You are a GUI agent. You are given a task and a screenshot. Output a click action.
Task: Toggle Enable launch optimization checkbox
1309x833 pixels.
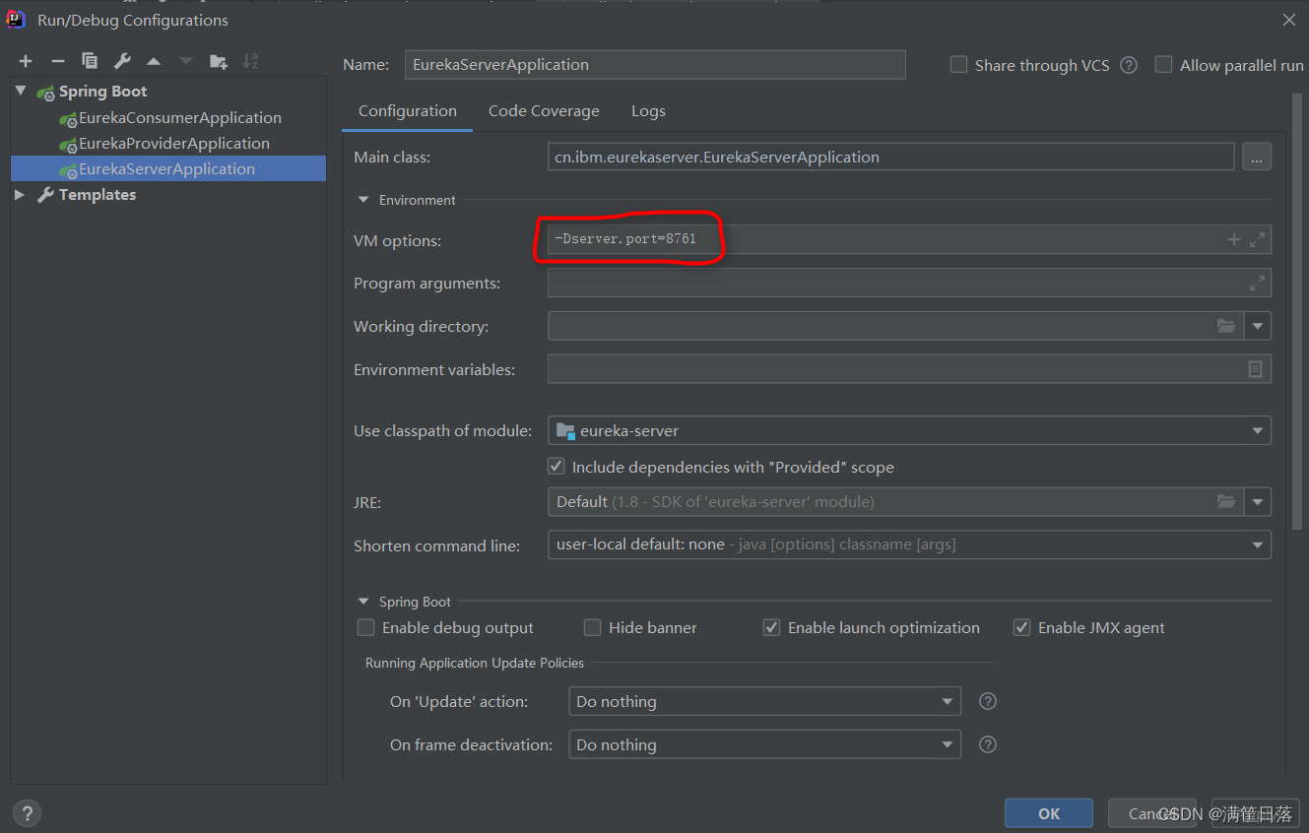(x=772, y=627)
